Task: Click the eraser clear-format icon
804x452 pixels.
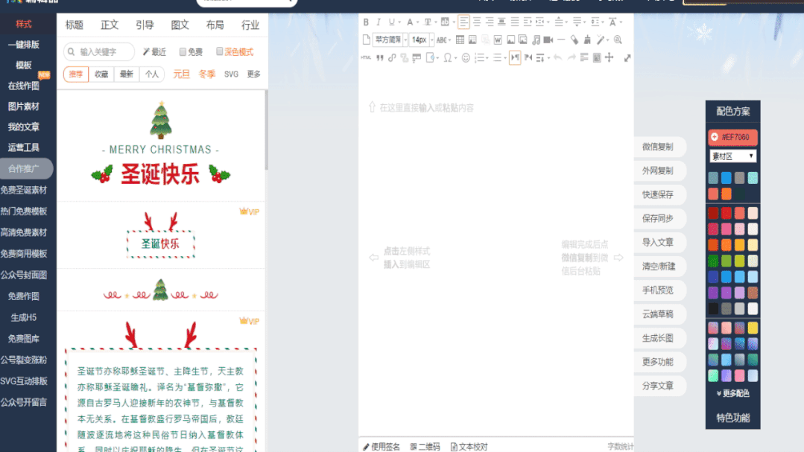Action: coord(574,39)
